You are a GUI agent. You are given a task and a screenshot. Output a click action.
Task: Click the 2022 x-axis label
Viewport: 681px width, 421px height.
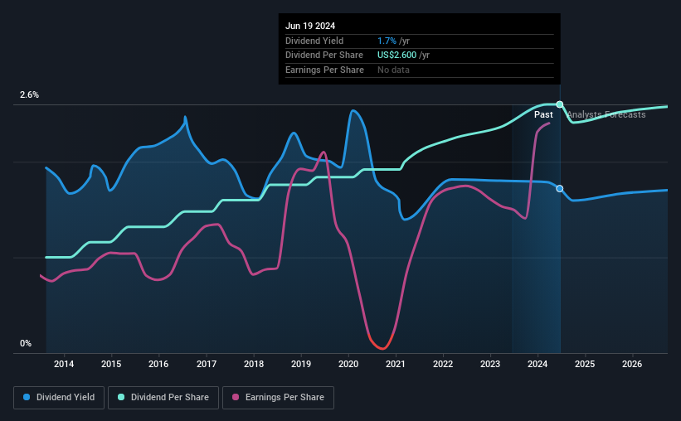point(443,364)
